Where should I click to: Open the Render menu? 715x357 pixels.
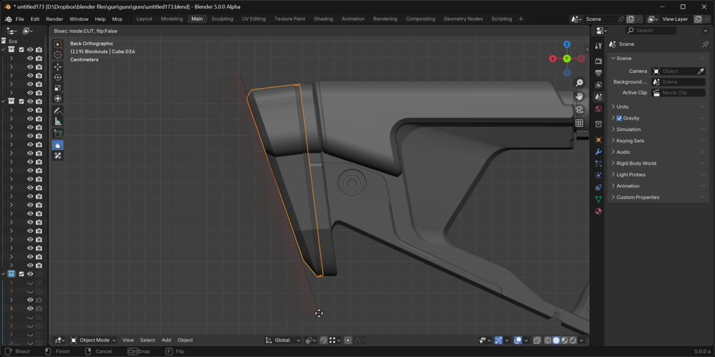point(54,18)
